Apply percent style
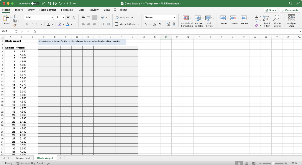The image size is (302, 165). [154, 24]
